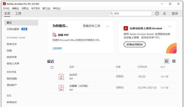Click the 2023年12月21日 open date cell
Image resolution: width=184 pixels, height=107 pixels.
147,88
